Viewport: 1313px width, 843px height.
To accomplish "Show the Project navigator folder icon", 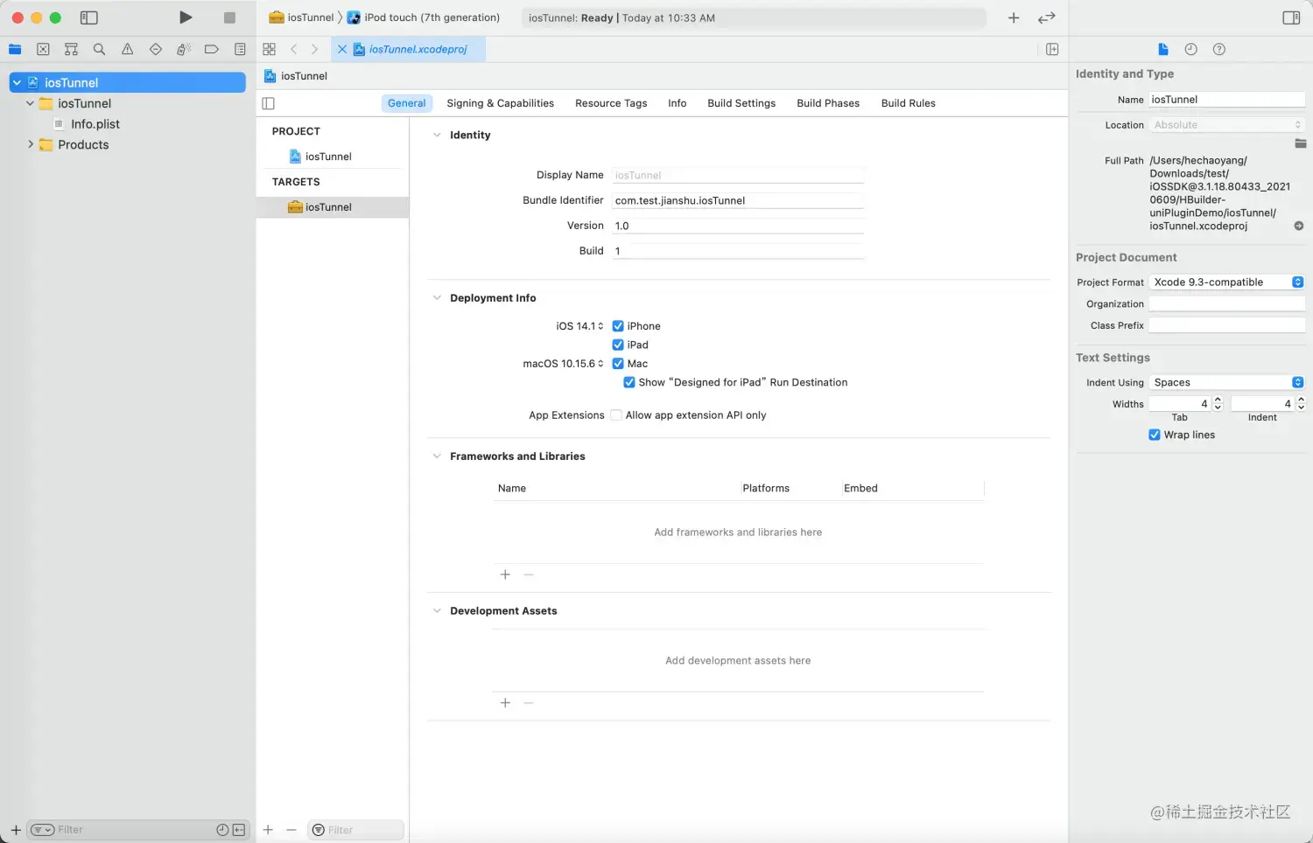I will [15, 49].
